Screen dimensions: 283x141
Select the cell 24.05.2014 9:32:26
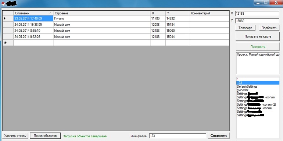[x=33, y=37]
